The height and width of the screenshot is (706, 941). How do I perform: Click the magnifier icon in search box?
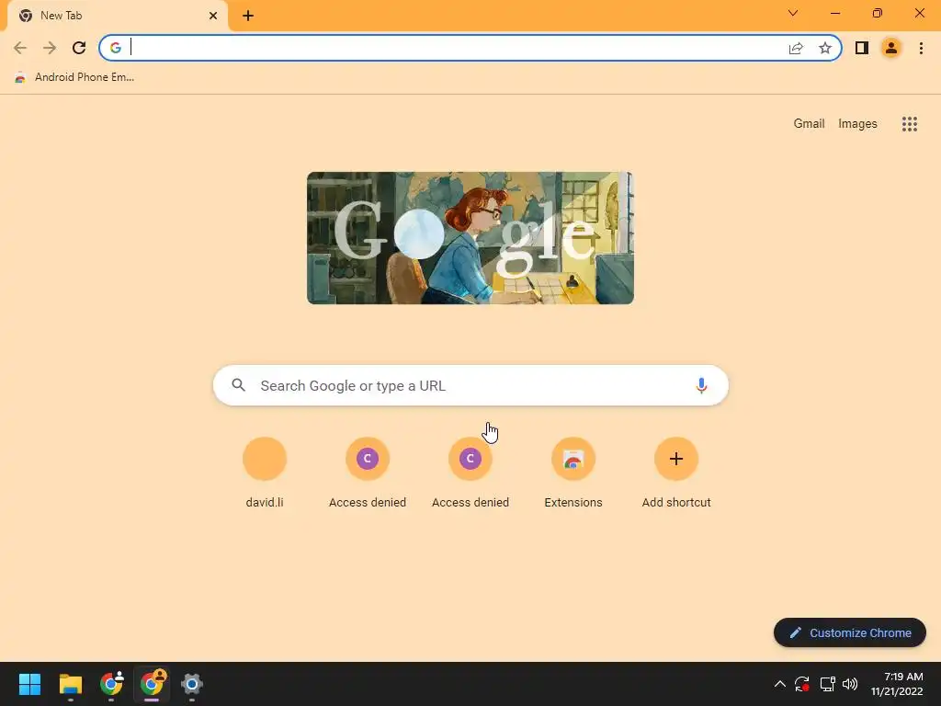238,385
